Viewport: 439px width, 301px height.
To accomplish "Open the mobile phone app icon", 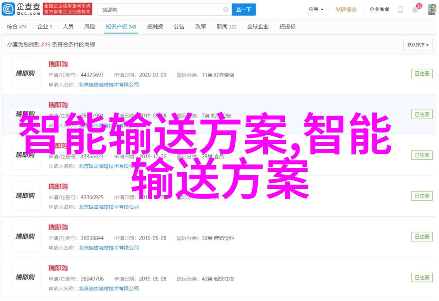I will coord(400,10).
